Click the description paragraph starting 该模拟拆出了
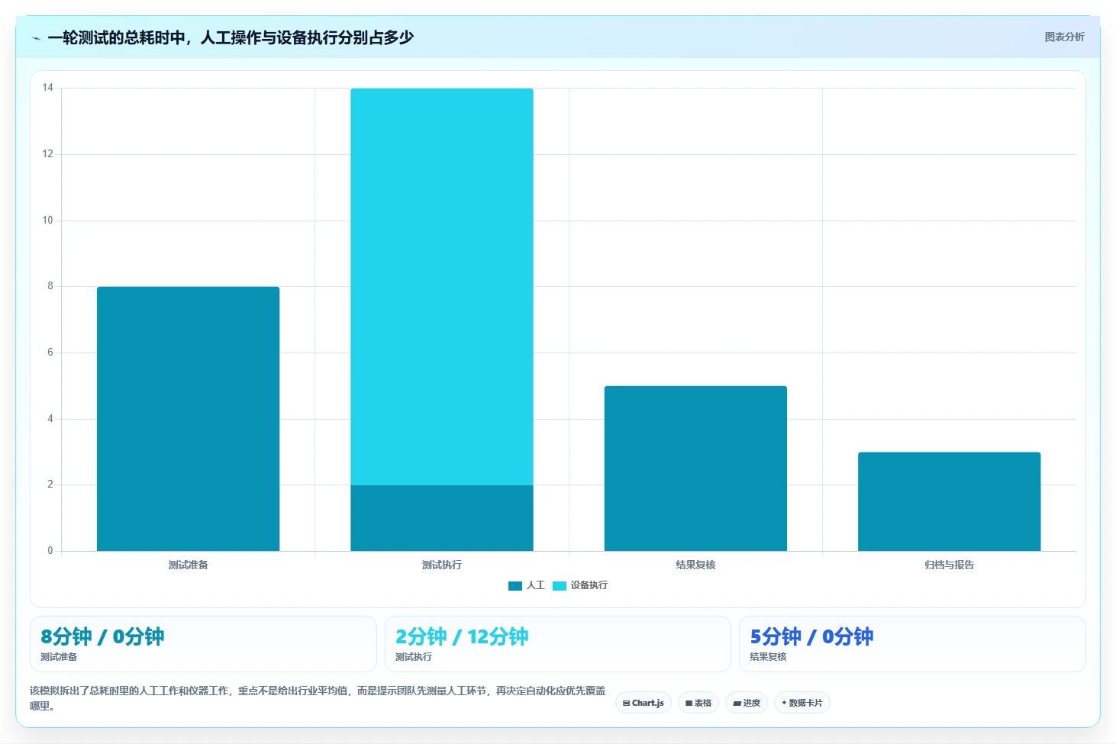 tap(318, 698)
